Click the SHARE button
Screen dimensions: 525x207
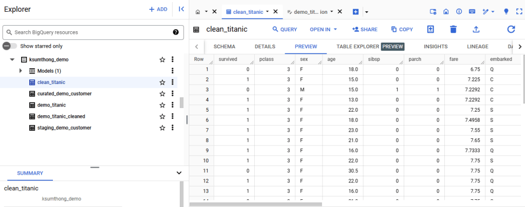click(365, 30)
